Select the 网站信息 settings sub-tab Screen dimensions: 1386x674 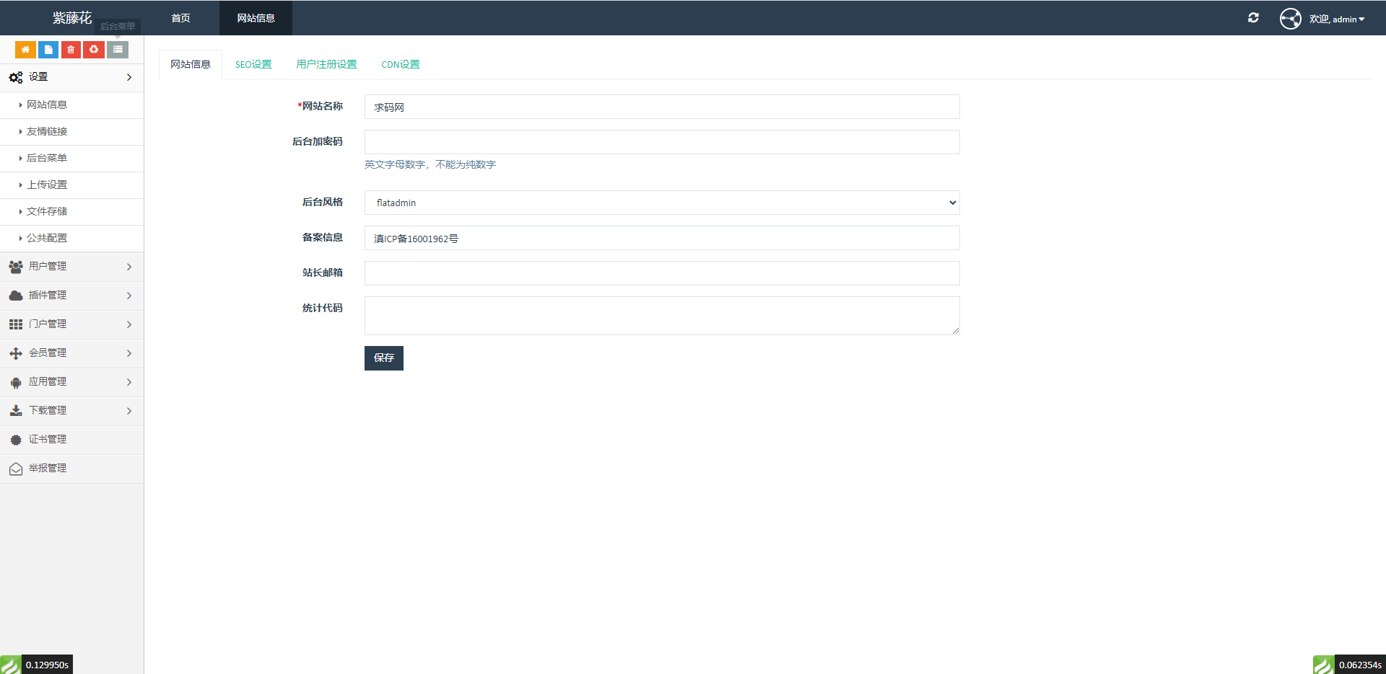coord(191,64)
